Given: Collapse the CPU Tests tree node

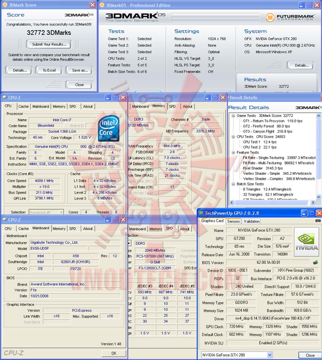Looking at the screenshot, I should tap(233, 137).
